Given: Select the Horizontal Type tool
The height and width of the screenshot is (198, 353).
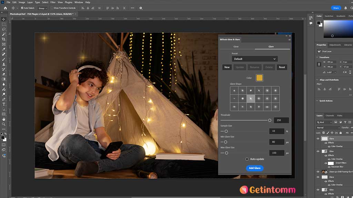Looking at the screenshot, I should 3,104.
